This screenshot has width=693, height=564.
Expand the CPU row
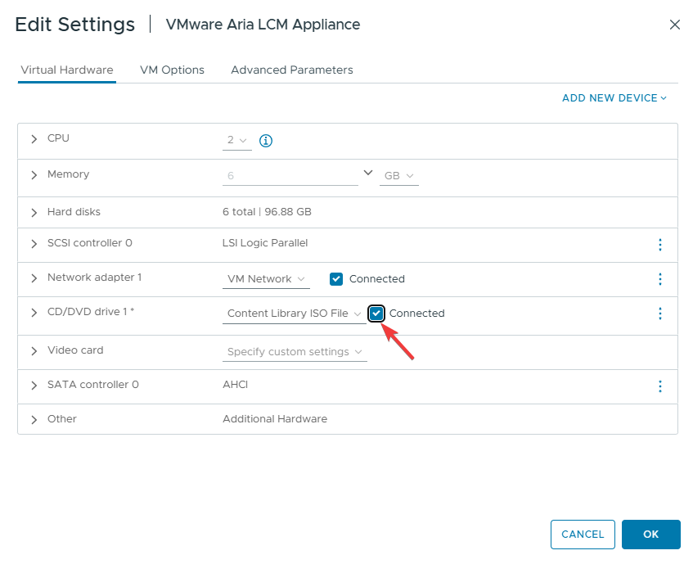34,139
